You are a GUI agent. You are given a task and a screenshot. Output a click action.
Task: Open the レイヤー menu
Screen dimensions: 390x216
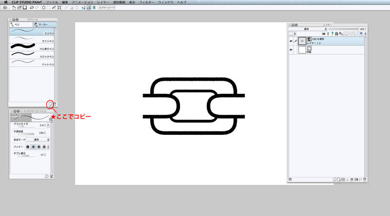[103, 2]
